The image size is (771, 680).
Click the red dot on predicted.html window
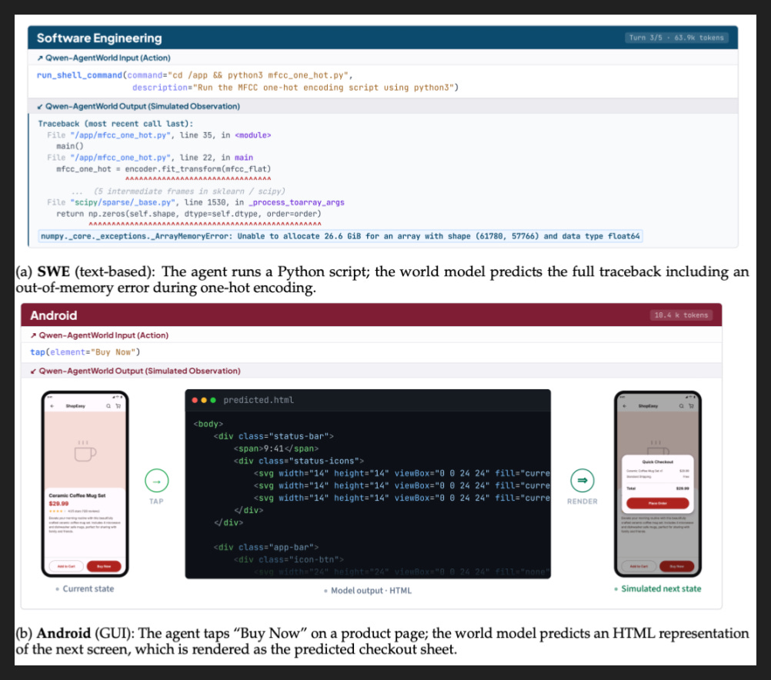point(195,400)
